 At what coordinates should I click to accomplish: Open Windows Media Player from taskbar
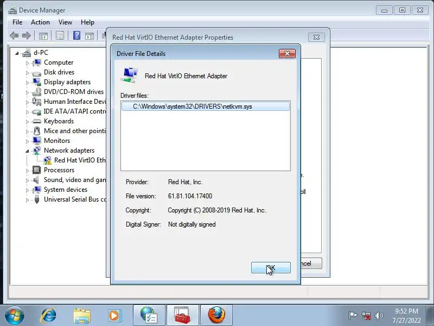click(114, 316)
